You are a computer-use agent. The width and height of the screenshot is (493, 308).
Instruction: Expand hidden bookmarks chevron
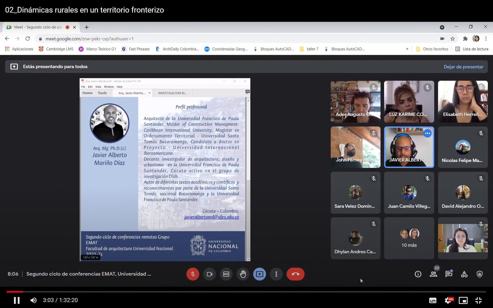tap(407, 49)
